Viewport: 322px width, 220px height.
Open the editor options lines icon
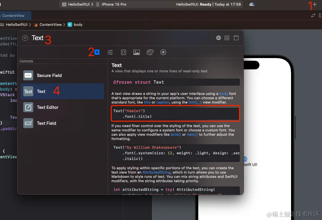(320, 16)
